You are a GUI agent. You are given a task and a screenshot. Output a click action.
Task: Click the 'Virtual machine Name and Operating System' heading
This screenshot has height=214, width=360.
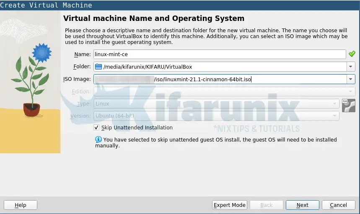pyautogui.click(x=154, y=18)
